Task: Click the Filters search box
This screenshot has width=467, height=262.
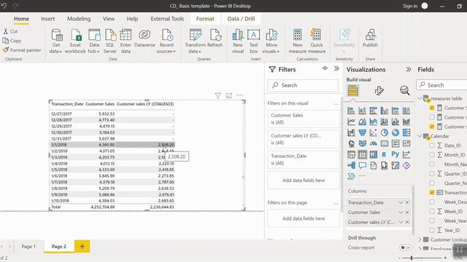Action: (x=304, y=85)
